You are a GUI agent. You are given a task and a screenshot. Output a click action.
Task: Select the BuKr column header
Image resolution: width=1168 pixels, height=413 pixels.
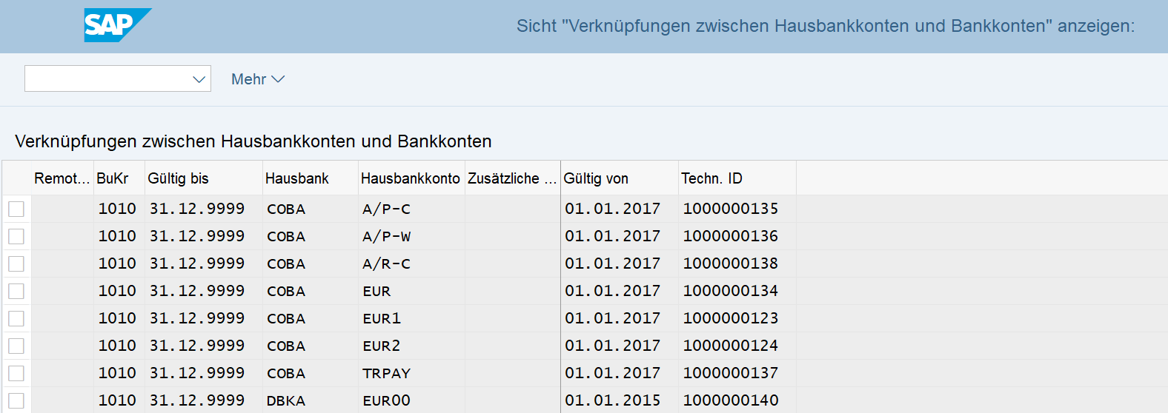[x=113, y=178]
